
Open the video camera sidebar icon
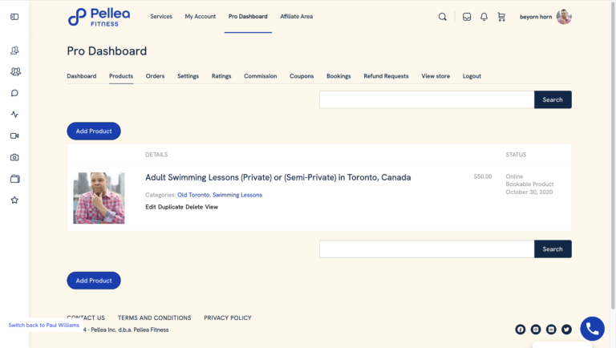pyautogui.click(x=14, y=136)
